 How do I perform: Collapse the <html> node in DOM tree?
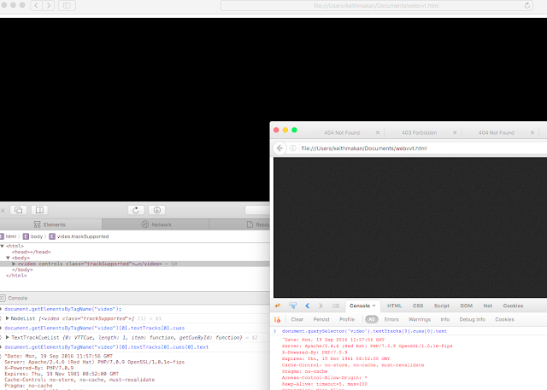pyautogui.click(x=2, y=246)
